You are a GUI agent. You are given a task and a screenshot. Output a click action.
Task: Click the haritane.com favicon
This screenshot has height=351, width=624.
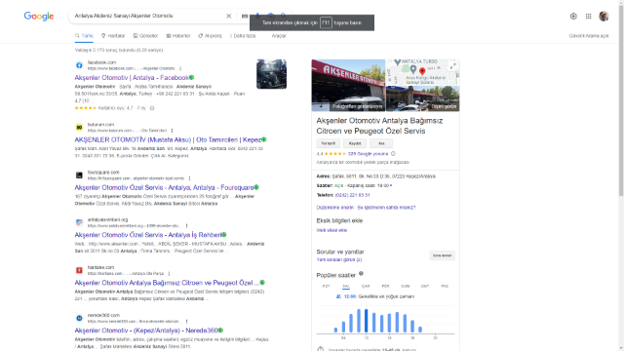pos(79,270)
